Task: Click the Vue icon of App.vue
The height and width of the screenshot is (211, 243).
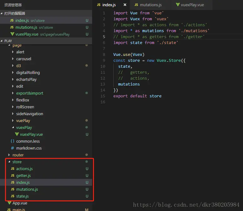Action: coord(9,203)
